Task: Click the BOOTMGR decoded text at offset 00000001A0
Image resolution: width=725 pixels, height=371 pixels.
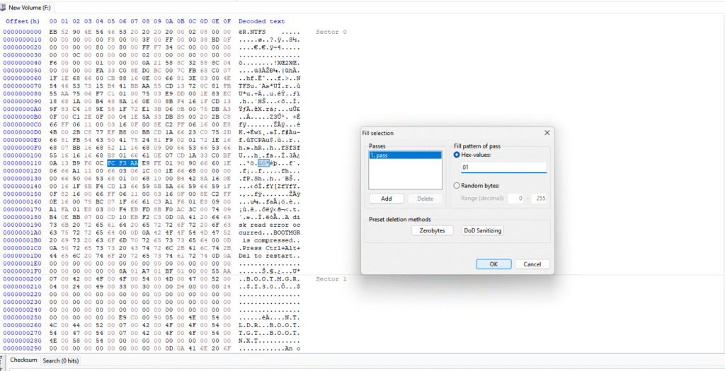Action: [280, 232]
